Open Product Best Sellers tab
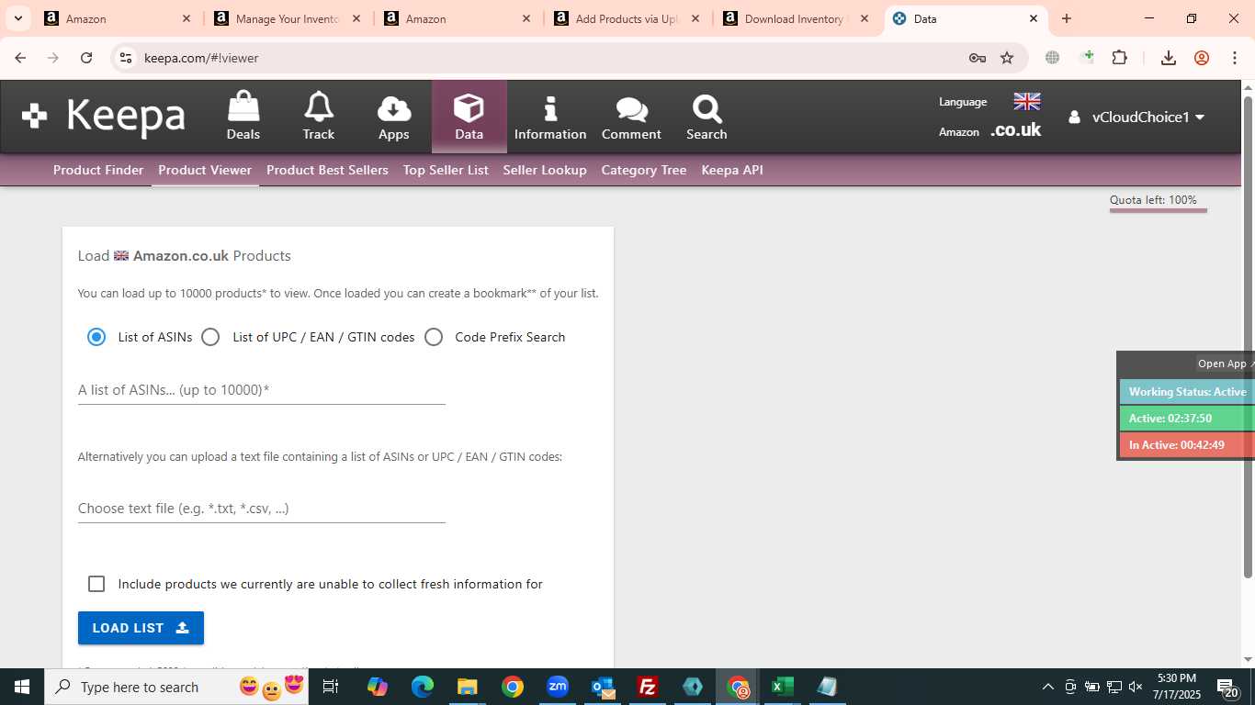Screen dimensions: 1255x705 [327, 170]
